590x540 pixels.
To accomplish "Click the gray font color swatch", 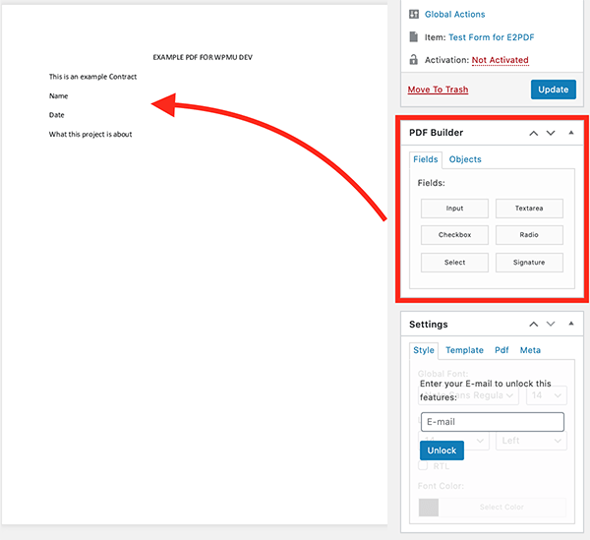I will point(429,508).
